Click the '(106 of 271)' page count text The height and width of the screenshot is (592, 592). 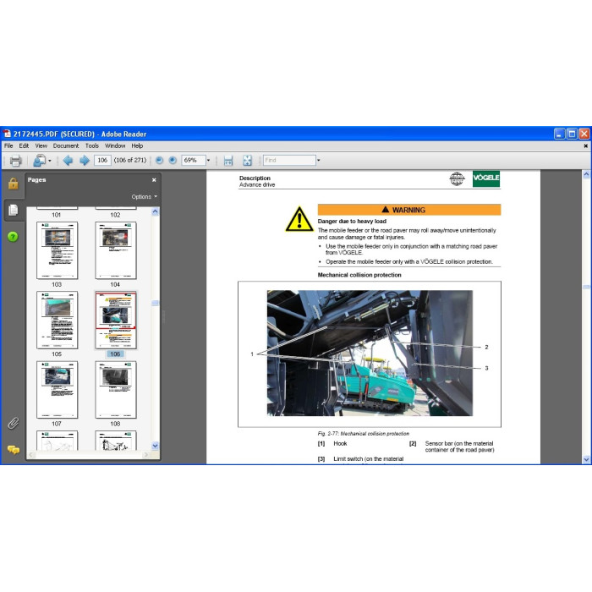130,161
